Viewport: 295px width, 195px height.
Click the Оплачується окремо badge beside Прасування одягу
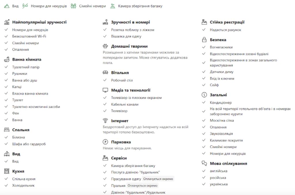pos(158,179)
